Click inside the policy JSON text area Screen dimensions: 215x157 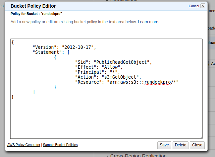[x=106, y=89]
